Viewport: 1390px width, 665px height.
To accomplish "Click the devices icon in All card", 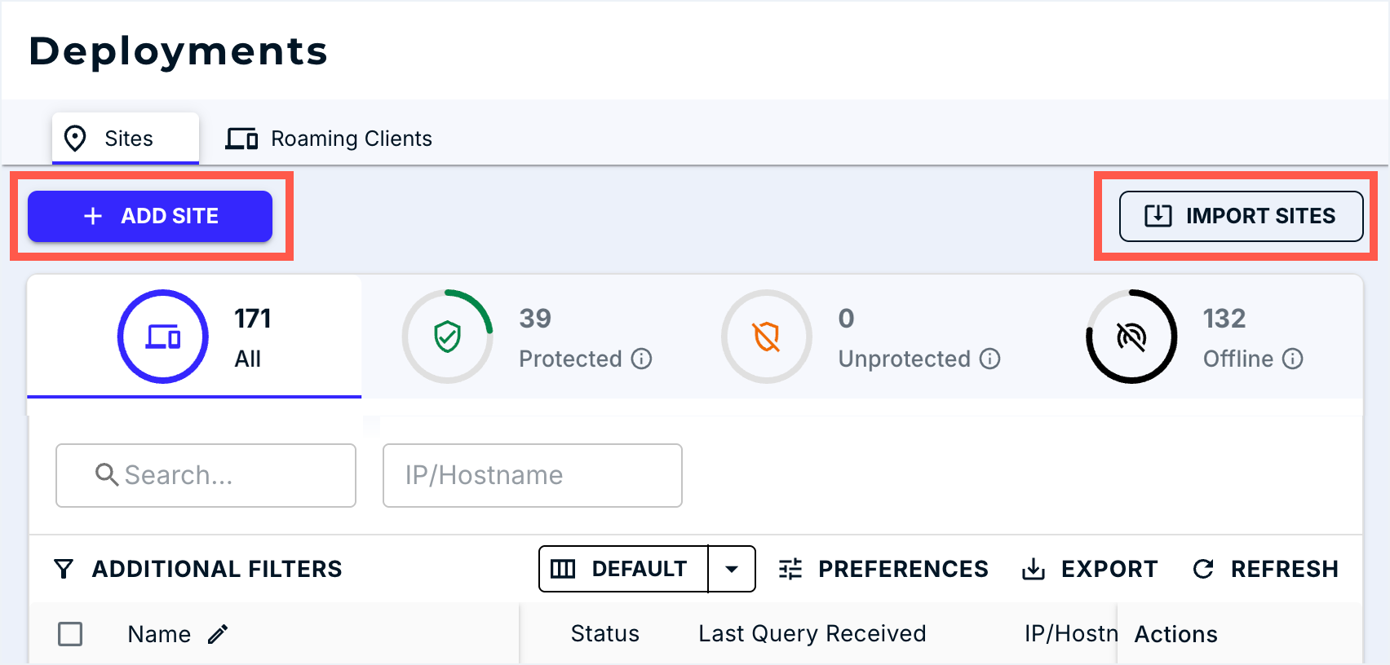I will point(163,337).
